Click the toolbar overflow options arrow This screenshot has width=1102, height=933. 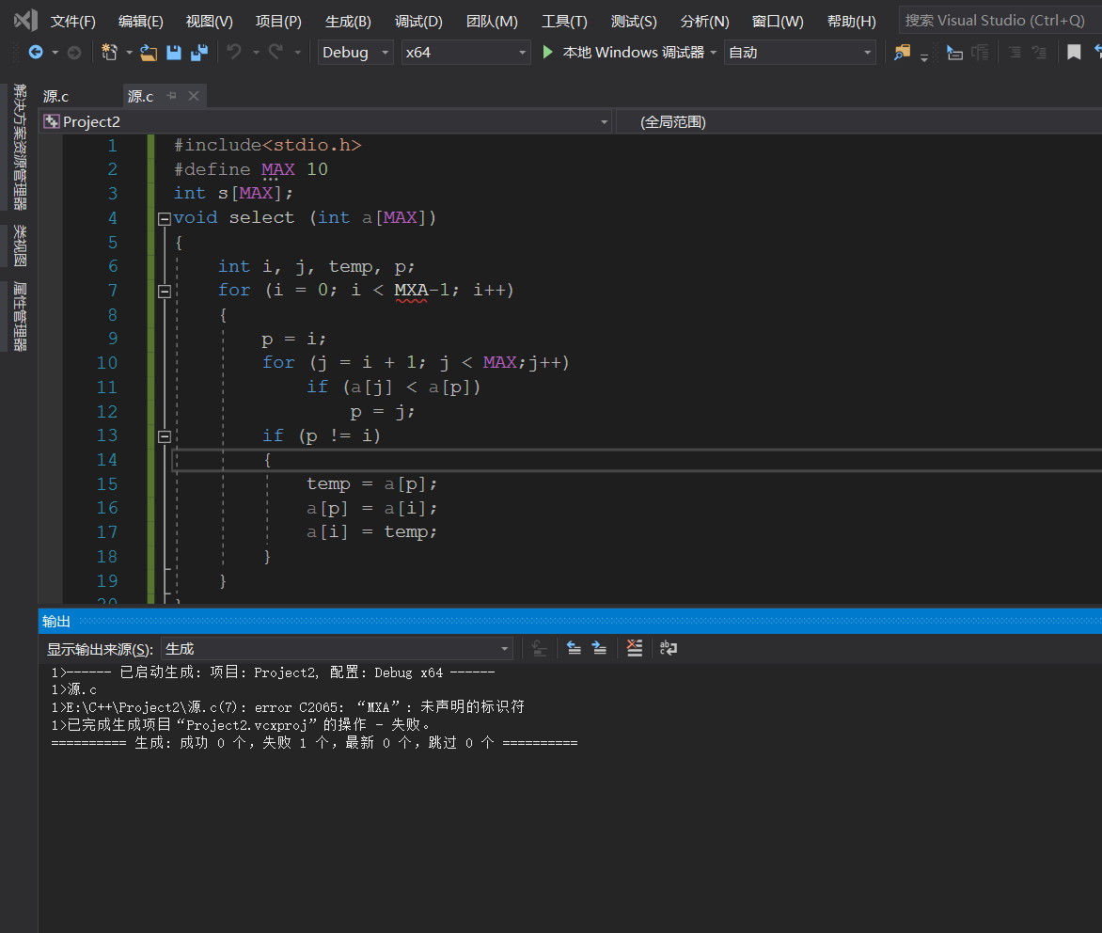[x=924, y=57]
